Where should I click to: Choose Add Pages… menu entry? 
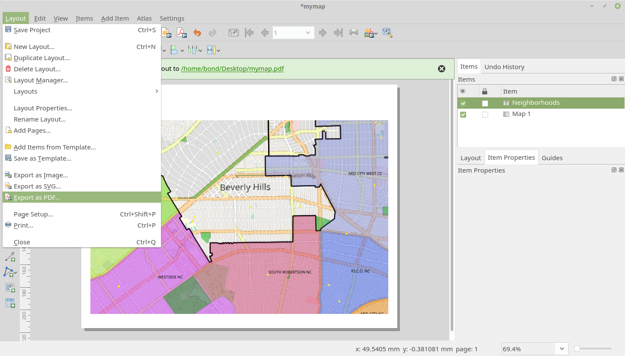coord(82,131)
